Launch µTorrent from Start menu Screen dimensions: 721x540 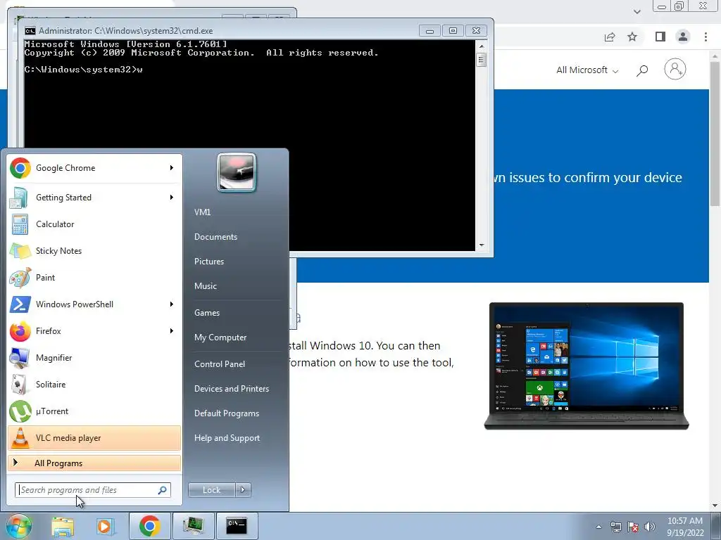94,411
